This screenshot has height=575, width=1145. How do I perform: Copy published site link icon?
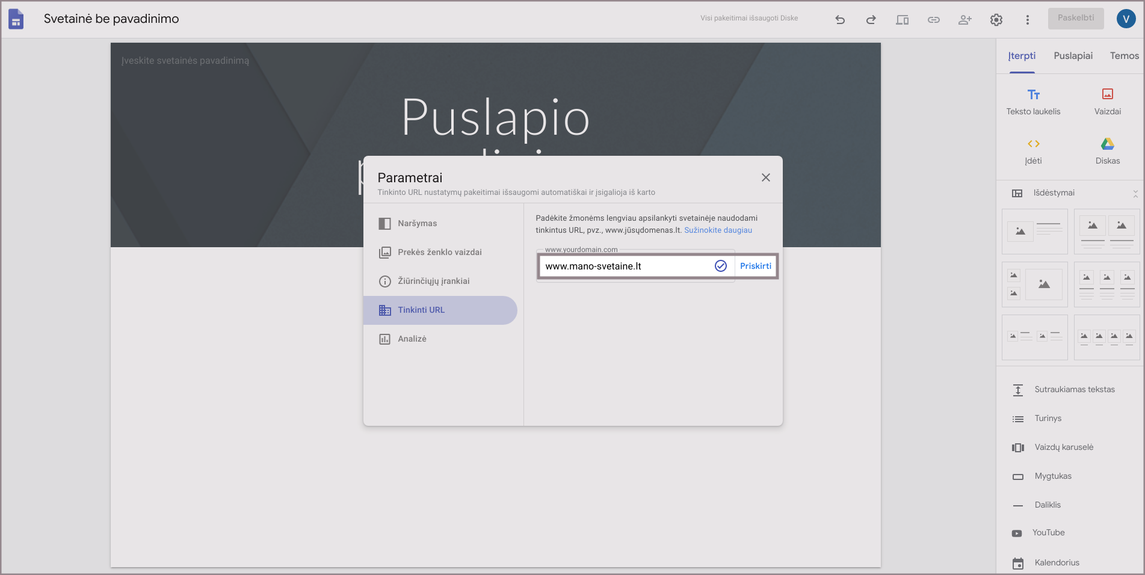933,20
